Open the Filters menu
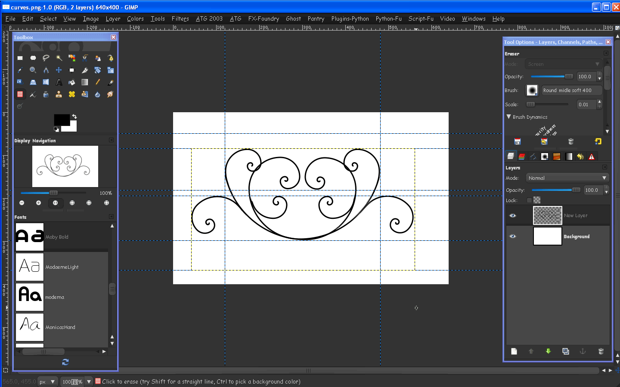 [x=180, y=18]
